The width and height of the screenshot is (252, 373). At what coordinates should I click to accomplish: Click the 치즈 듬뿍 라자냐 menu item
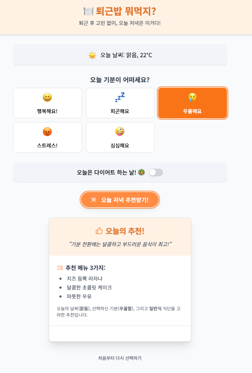(x=84, y=278)
